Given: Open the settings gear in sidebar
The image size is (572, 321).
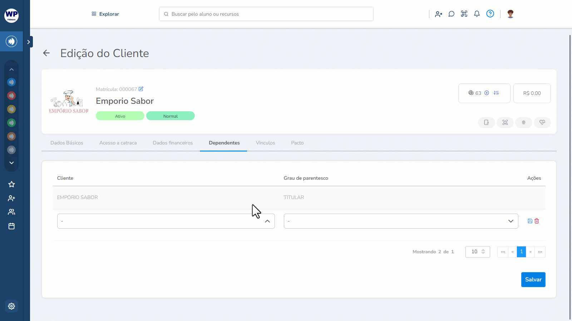Looking at the screenshot, I should [x=11, y=306].
